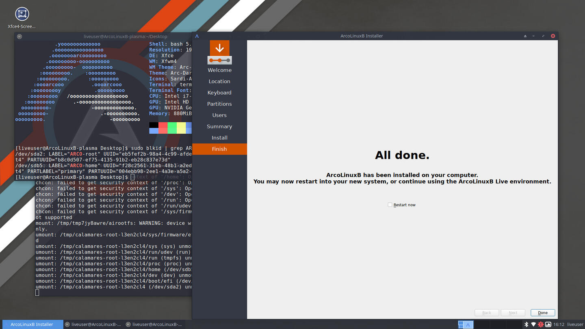585x329 pixels.
Task: Click the Done button
Action: click(x=543, y=312)
